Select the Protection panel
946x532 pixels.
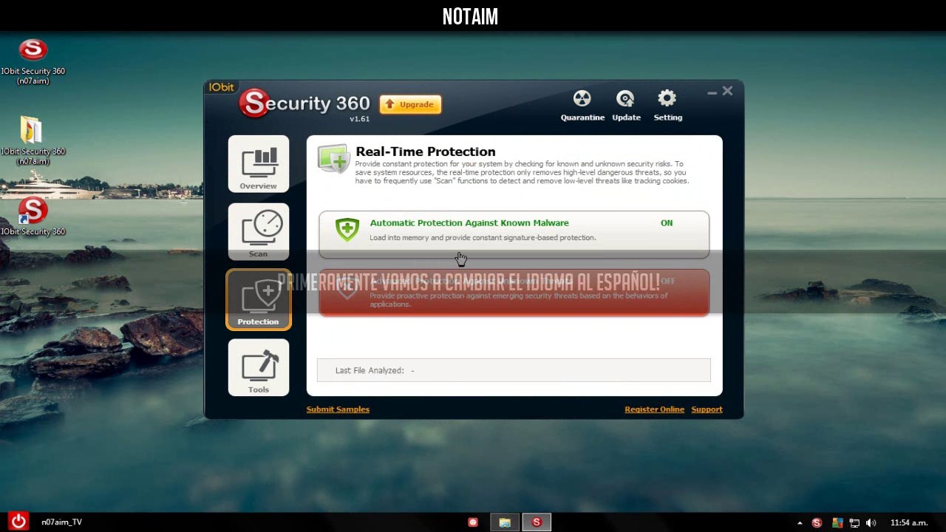click(259, 299)
